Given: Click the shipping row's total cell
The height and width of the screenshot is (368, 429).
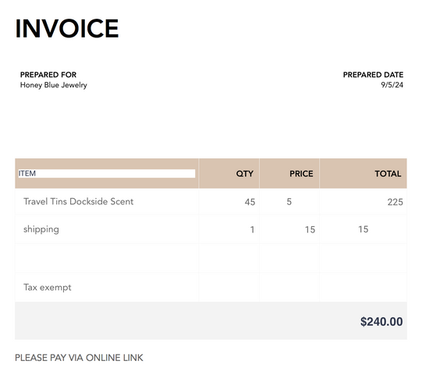Looking at the screenshot, I should [363, 229].
